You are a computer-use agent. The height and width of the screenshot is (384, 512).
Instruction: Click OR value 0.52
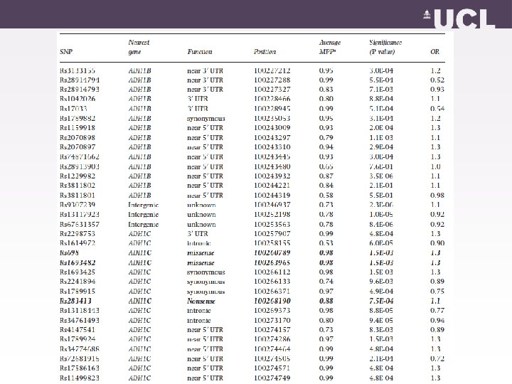point(437,80)
